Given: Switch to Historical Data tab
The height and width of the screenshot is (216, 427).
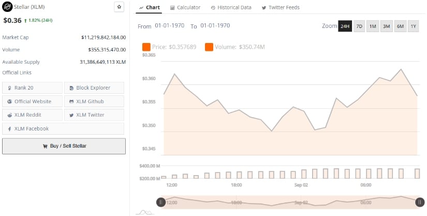Looking at the screenshot, I should 231,8.
